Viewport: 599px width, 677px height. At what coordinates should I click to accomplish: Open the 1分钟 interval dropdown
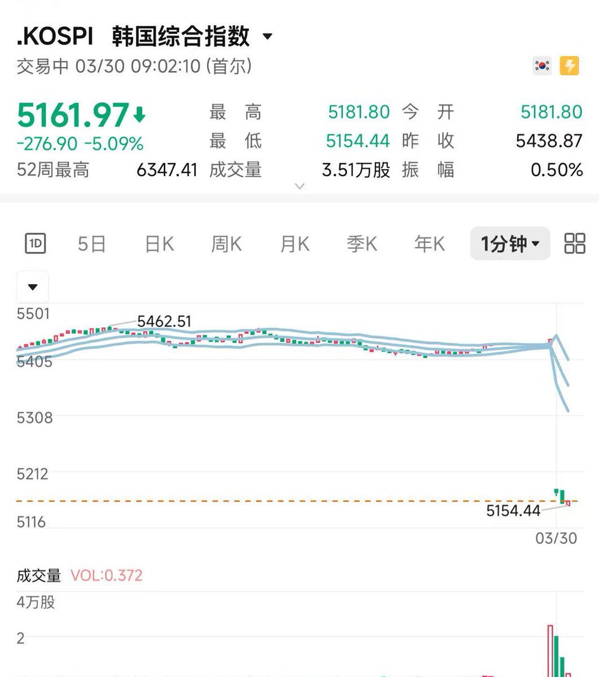510,244
